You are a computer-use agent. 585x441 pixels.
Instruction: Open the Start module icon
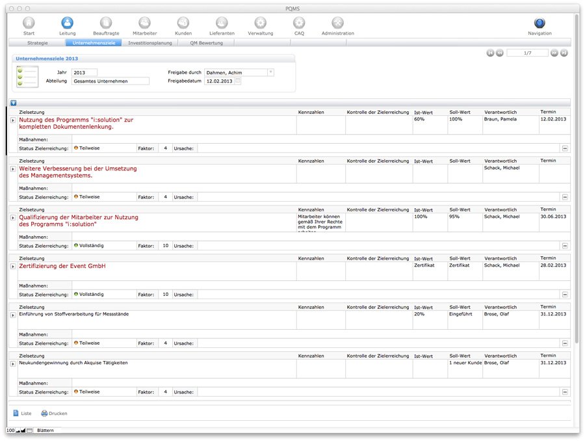coord(29,23)
